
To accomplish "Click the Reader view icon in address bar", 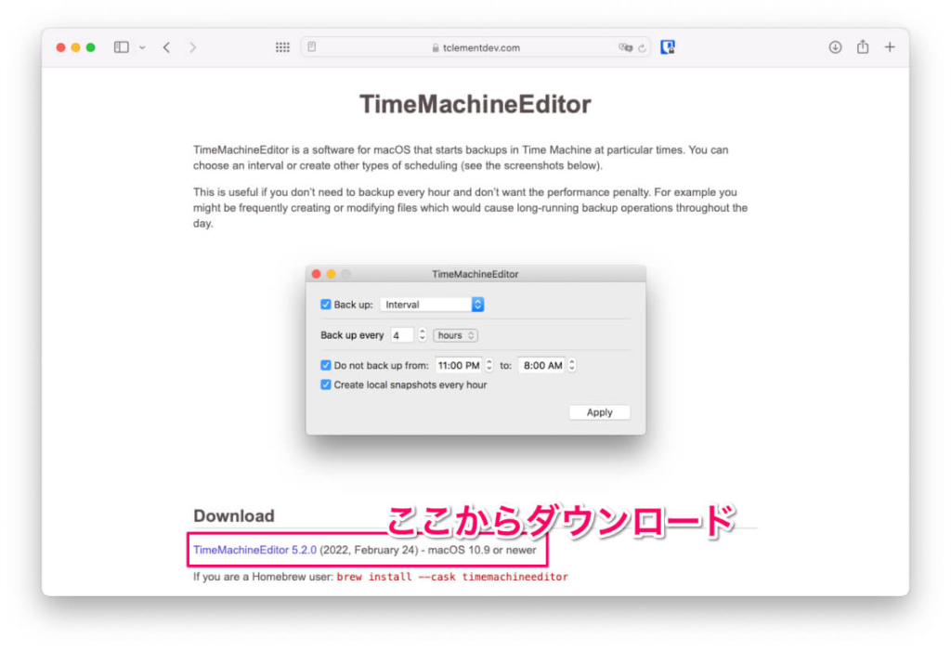I will coord(312,46).
